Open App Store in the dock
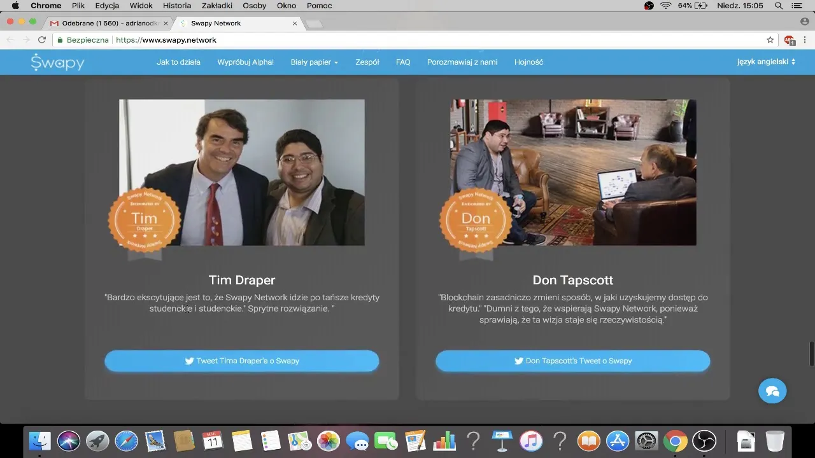This screenshot has height=458, width=815. [618, 440]
